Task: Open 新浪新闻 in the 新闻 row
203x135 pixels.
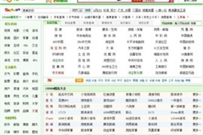Action: click(64, 124)
